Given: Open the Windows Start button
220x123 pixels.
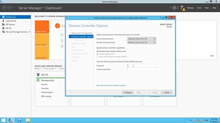Looking at the screenshot, I should click(3, 120).
